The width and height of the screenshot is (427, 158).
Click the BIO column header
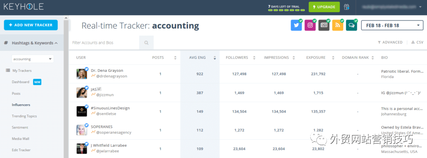click(384, 58)
